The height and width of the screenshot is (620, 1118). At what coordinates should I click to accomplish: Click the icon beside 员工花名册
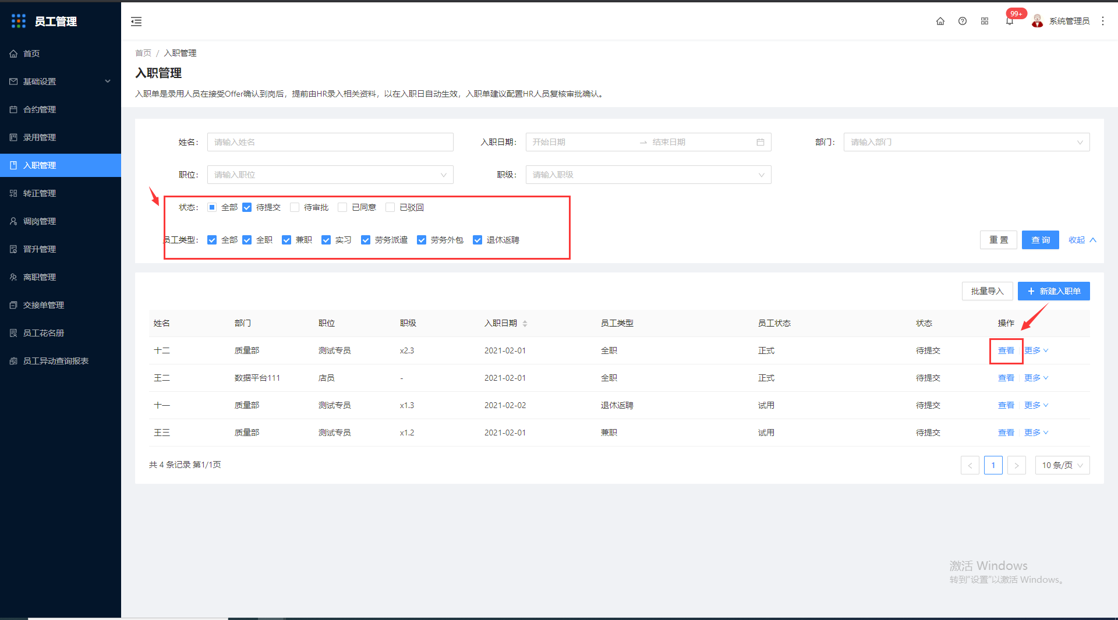click(x=13, y=333)
